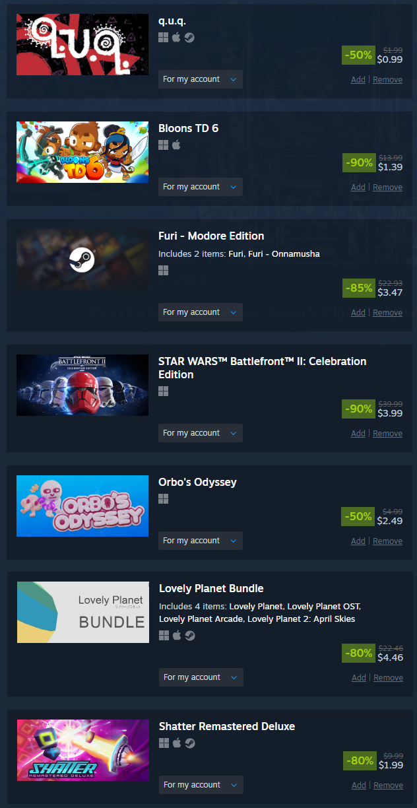This screenshot has height=808, width=417.
Task: Click the Windows icon under Furi - Modore Edition
Action: tap(164, 270)
